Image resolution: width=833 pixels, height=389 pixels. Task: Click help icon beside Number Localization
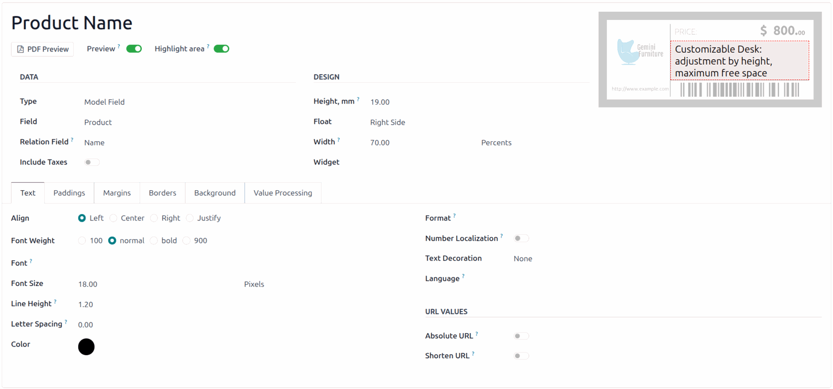point(502,236)
